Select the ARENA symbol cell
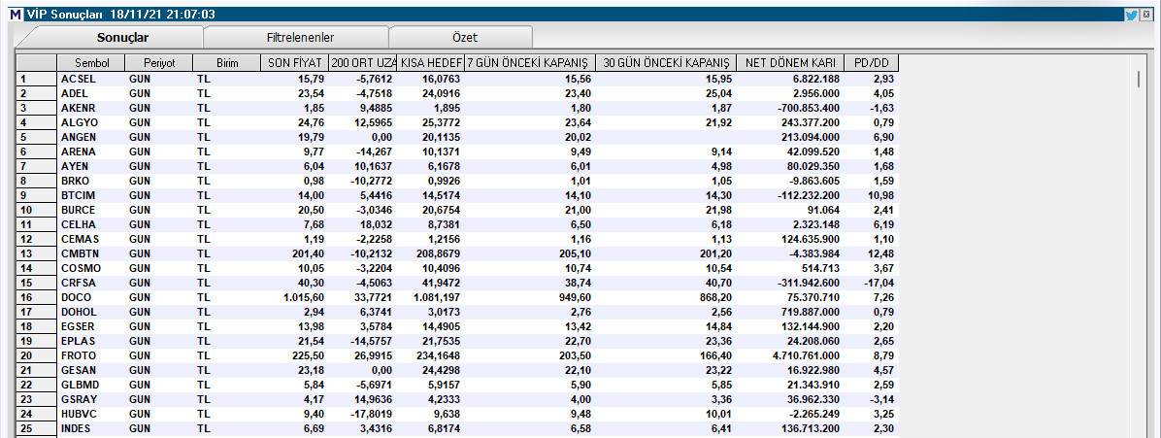 click(79, 152)
